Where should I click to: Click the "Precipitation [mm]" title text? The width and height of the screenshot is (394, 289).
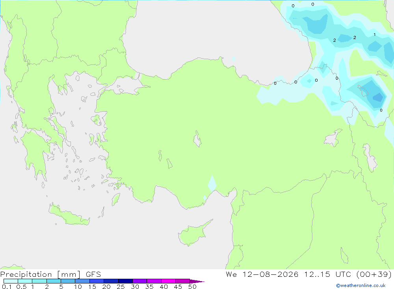coord(41,274)
